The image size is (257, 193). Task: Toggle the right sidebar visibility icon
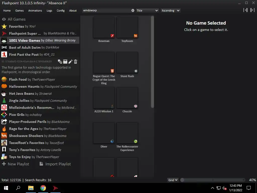tap(252, 10)
